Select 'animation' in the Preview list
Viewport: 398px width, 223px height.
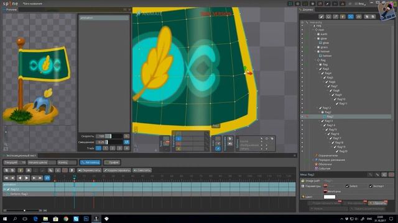coord(104,18)
